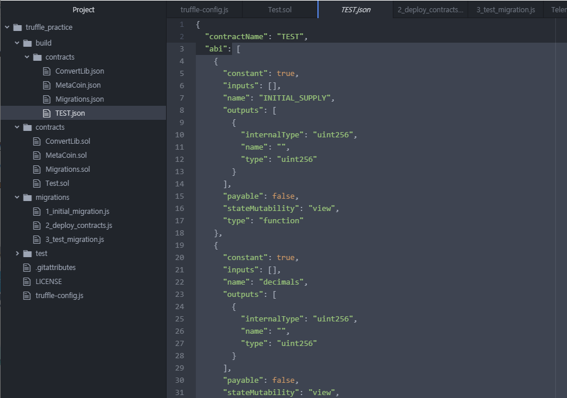The width and height of the screenshot is (567, 398).
Task: Switch to the 3_test_migration.js tab
Action: coord(506,10)
